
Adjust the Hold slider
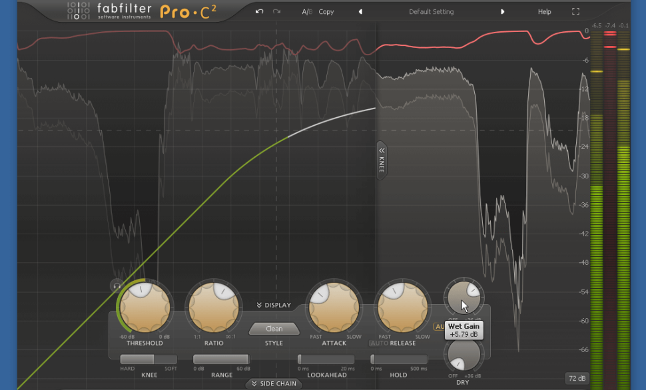coord(398,359)
